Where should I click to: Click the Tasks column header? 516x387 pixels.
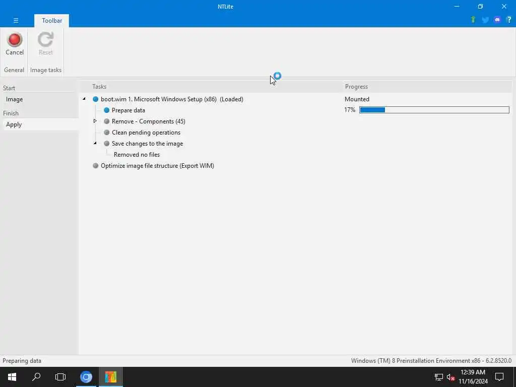(x=99, y=87)
